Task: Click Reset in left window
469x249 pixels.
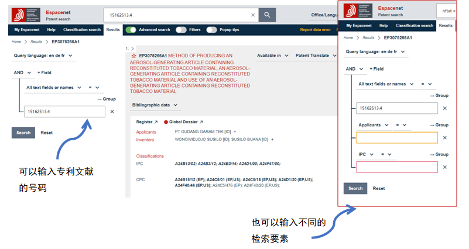Action: point(47,133)
